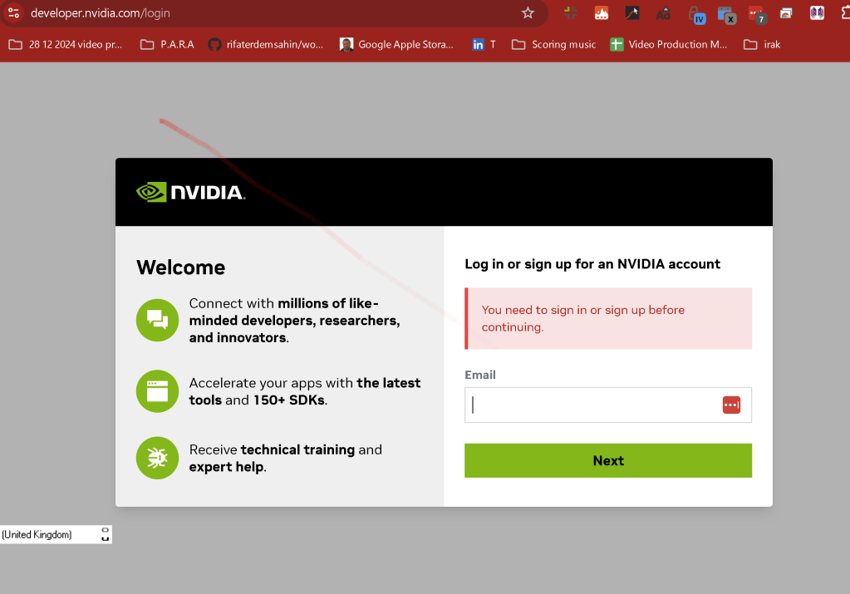Click the NVIDIA logo in the header

click(x=190, y=192)
